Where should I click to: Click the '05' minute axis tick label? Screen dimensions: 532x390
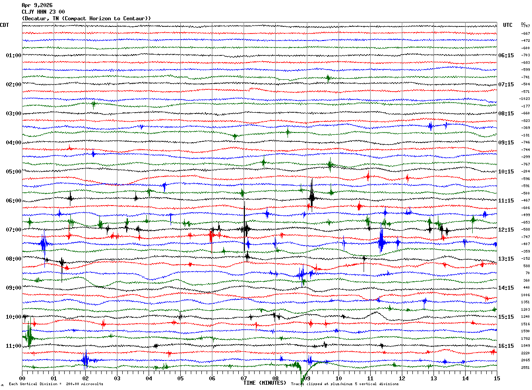[x=180, y=378]
